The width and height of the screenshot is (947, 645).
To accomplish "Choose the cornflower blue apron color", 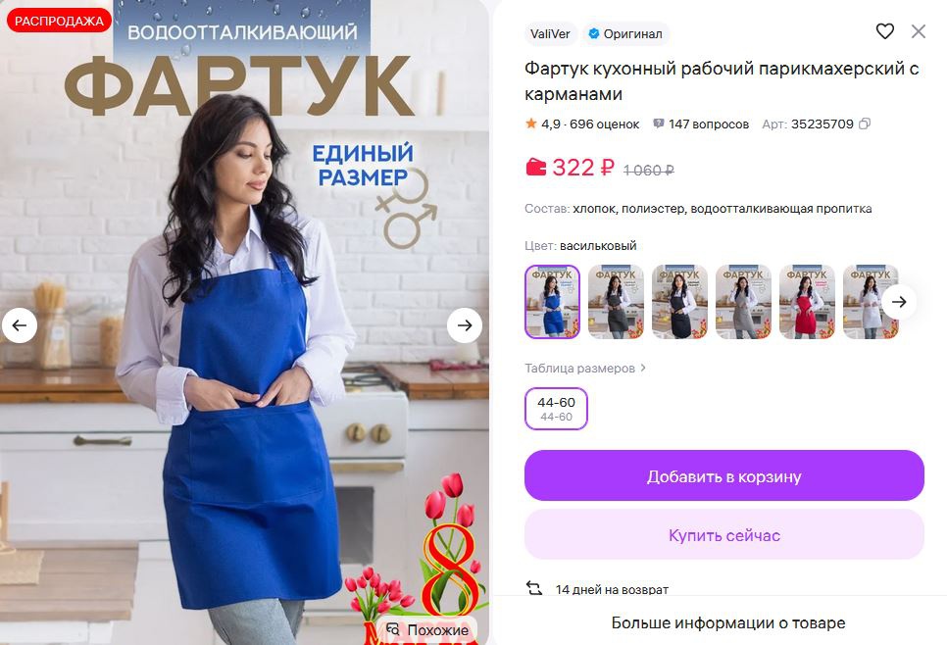I will [x=552, y=302].
